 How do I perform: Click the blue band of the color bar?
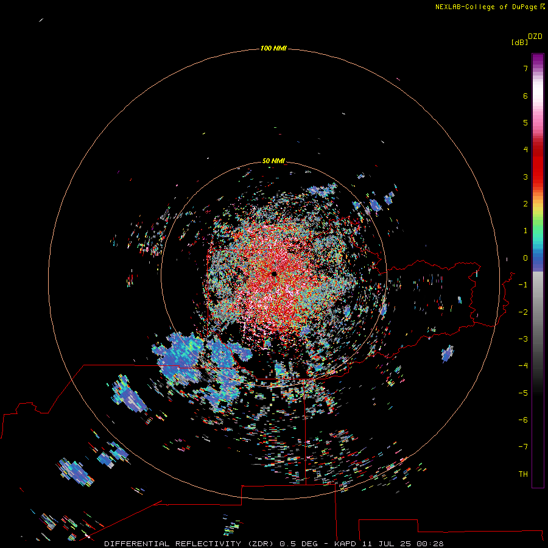(538, 259)
